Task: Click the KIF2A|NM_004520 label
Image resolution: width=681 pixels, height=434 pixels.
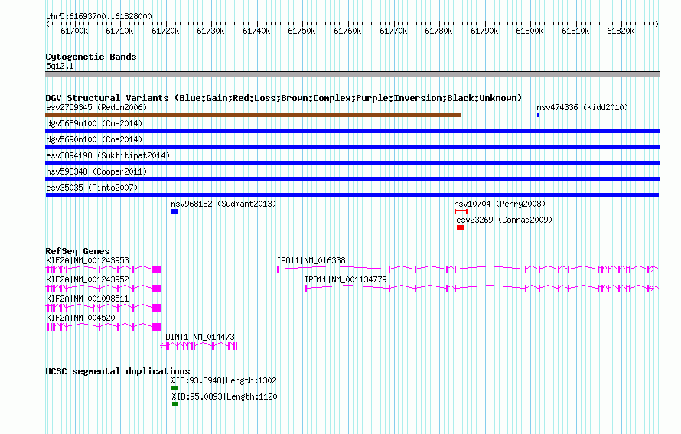Action: click(80, 318)
